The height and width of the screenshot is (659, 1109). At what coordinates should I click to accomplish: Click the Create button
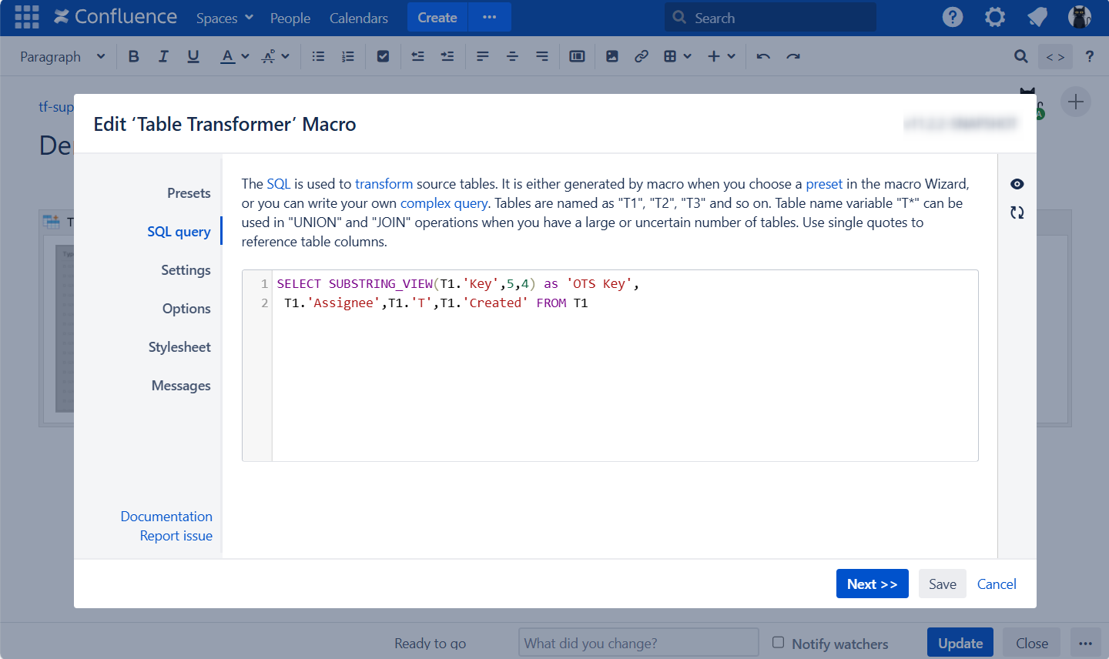point(437,17)
